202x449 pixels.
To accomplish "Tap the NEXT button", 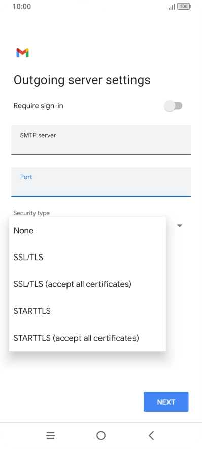I will click(166, 402).
